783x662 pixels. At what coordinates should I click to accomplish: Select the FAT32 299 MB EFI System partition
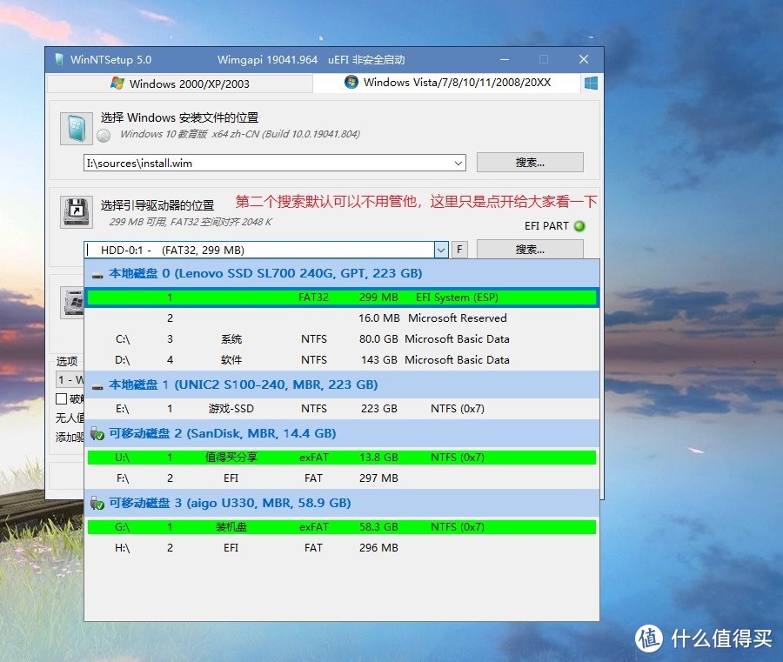click(342, 297)
